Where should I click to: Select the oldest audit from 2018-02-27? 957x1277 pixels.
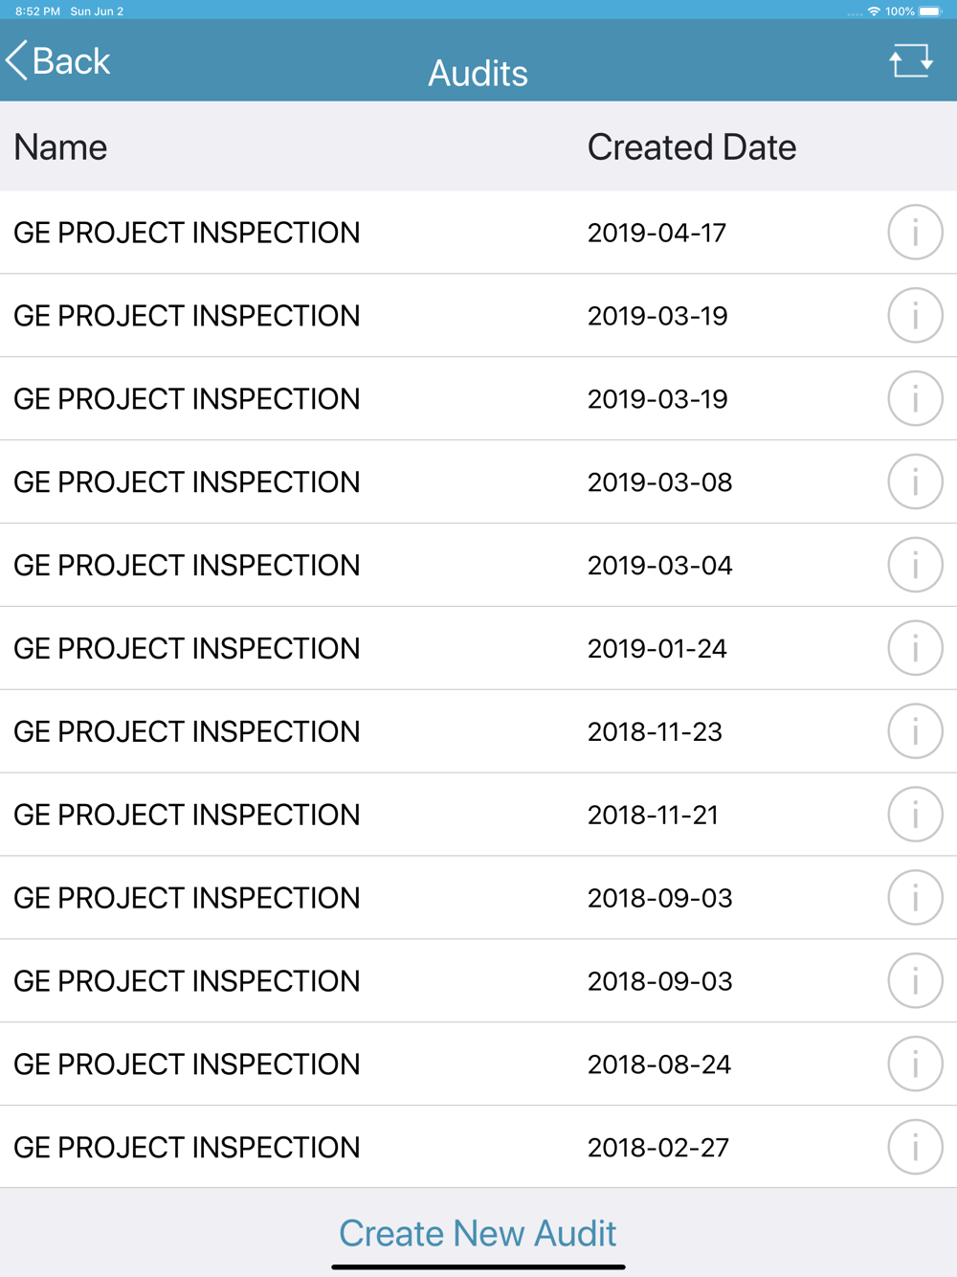pyautogui.click(x=478, y=1147)
